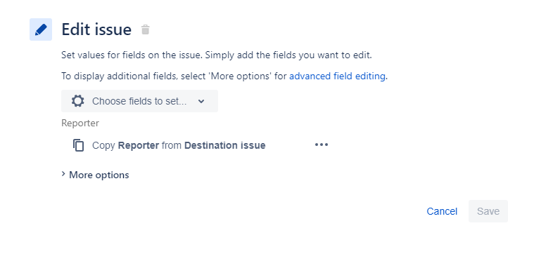Click the Edit issue heading text
546x254 pixels.
[x=96, y=29]
